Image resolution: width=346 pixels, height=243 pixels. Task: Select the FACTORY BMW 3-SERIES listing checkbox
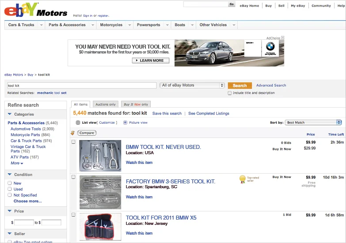[73, 177]
